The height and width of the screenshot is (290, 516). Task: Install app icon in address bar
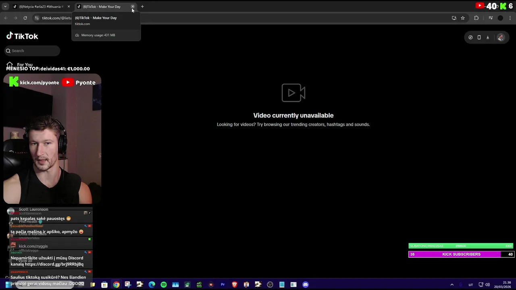454,18
